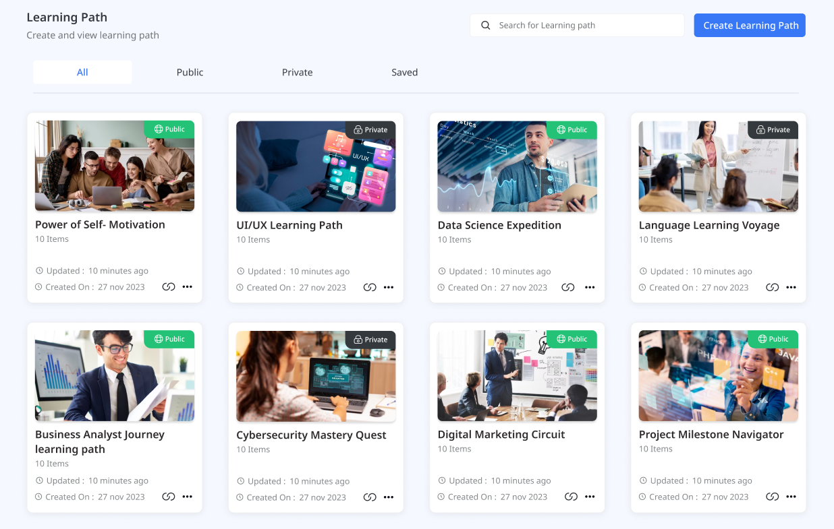
Task: Click the link icon on UI/UX Learning Path
Action: click(370, 287)
